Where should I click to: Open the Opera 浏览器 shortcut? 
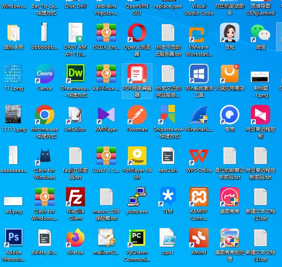[137, 33]
